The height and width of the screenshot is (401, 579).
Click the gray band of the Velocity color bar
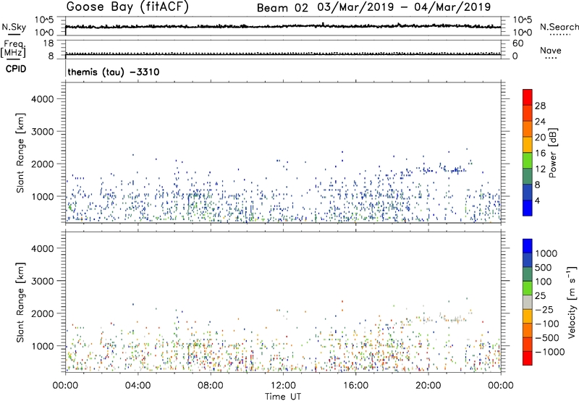528,303
